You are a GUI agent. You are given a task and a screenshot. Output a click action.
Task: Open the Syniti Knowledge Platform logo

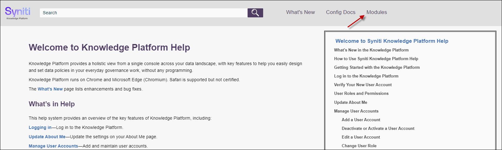point(18,13)
